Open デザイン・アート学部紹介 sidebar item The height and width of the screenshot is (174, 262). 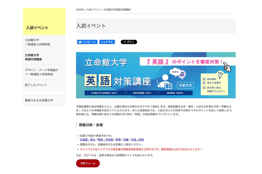click(41, 72)
